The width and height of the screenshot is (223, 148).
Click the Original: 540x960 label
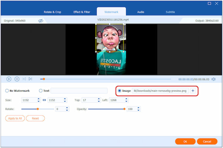click(x=14, y=21)
